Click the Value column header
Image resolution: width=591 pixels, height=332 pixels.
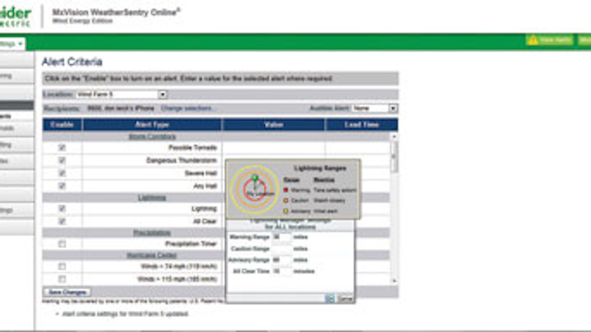pos(273,125)
